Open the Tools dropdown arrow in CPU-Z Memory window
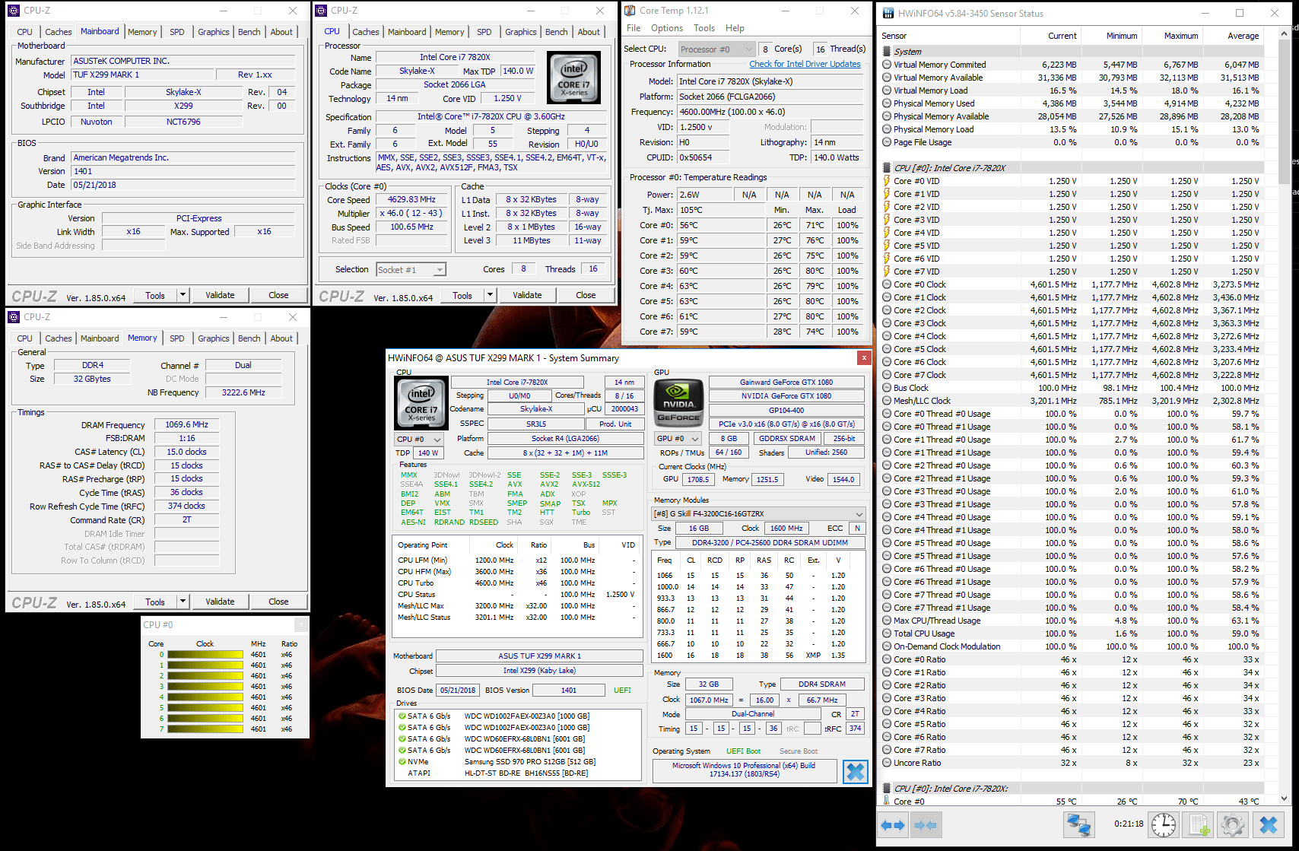1299x851 pixels. tap(183, 602)
